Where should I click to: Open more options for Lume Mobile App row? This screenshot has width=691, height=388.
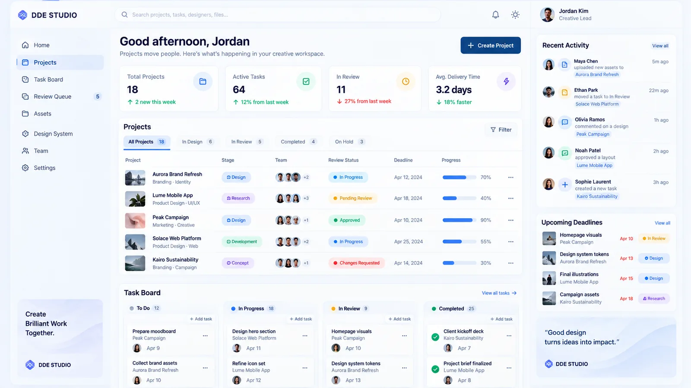tap(511, 198)
